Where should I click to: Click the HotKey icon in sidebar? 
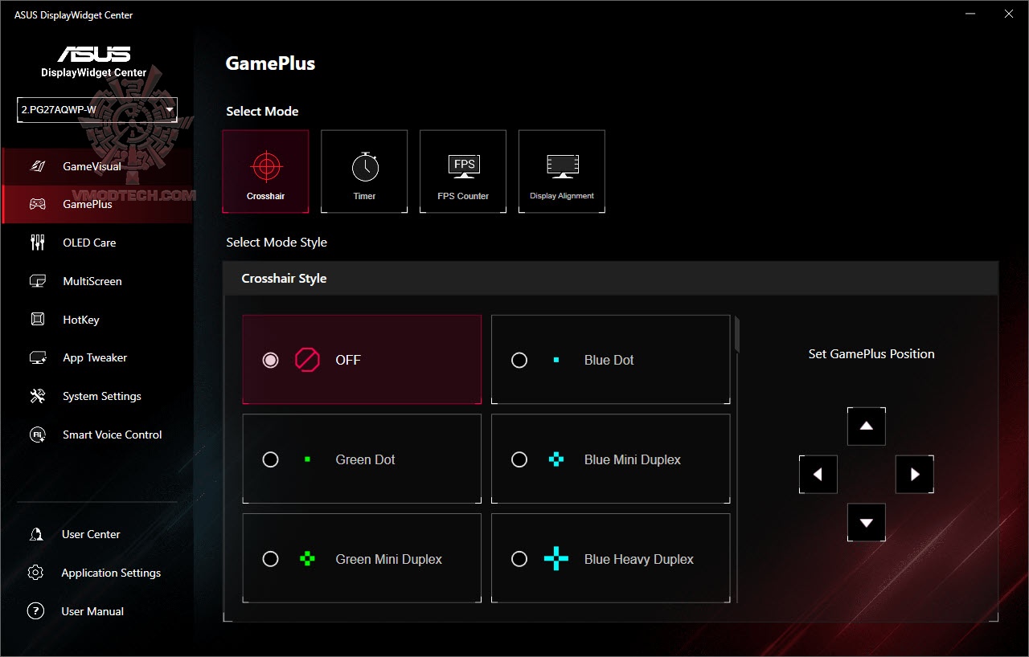point(38,320)
